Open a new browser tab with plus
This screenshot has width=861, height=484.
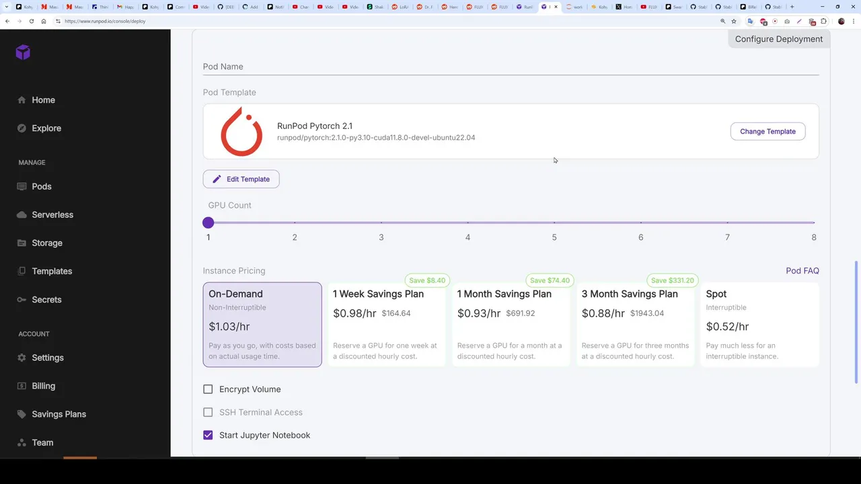click(x=792, y=7)
